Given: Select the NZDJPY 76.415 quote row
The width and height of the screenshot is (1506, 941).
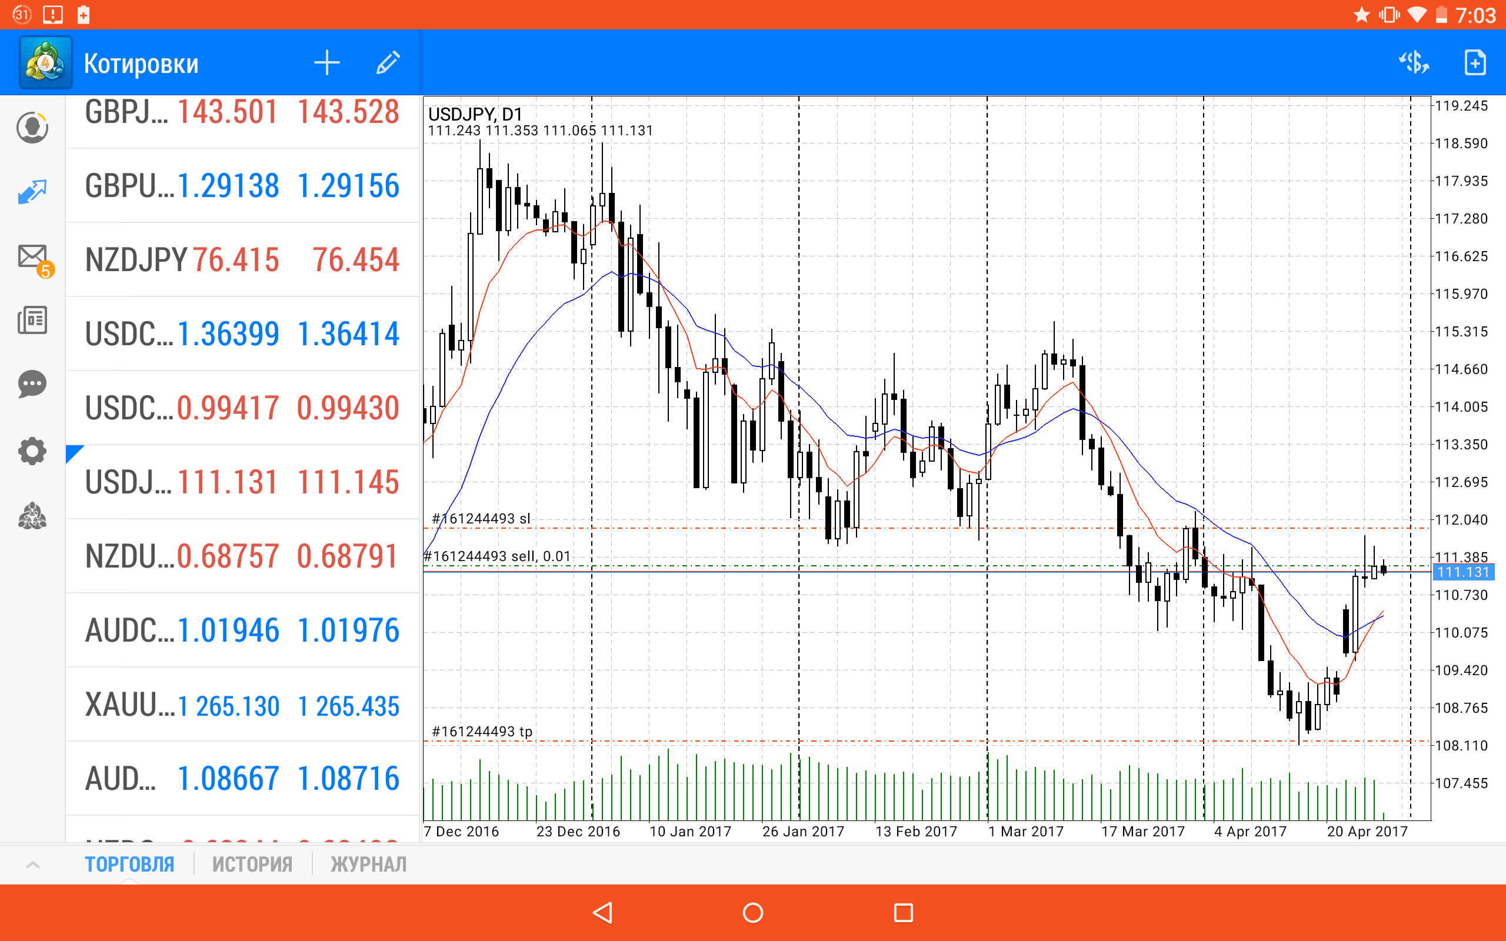Looking at the screenshot, I should (243, 259).
